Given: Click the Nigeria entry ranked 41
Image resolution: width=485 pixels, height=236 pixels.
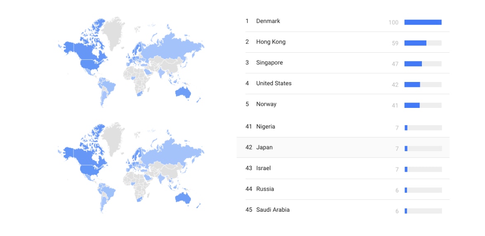Looking at the screenshot, I should [x=265, y=127].
